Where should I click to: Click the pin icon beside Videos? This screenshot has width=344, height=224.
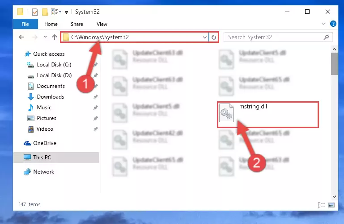pyautogui.click(x=95, y=129)
